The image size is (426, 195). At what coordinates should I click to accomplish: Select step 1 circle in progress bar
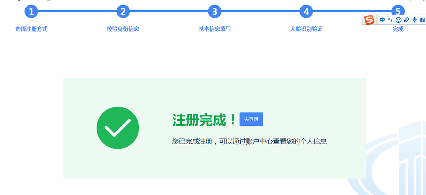pyautogui.click(x=31, y=11)
